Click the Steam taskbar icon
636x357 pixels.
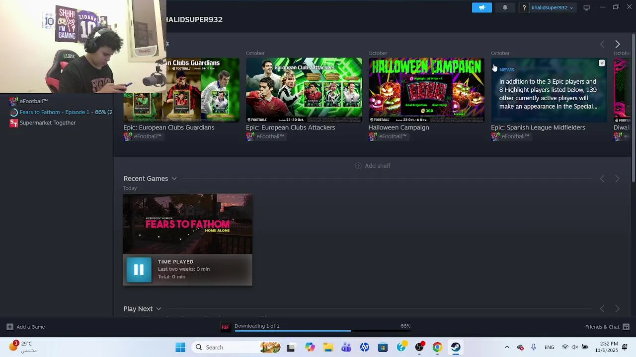point(456,348)
